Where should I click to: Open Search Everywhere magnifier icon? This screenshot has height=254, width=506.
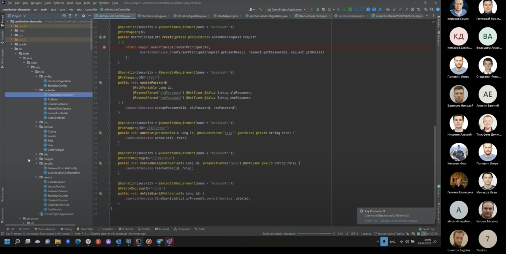click(432, 10)
